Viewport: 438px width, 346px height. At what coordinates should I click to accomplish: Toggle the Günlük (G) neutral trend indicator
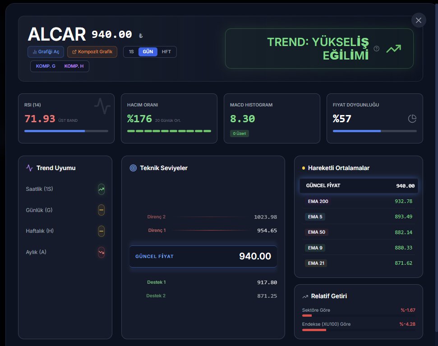(101, 210)
